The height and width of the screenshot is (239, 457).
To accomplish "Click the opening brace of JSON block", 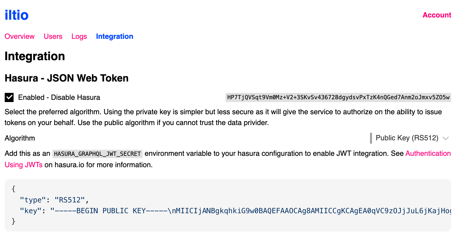I will point(13,189).
